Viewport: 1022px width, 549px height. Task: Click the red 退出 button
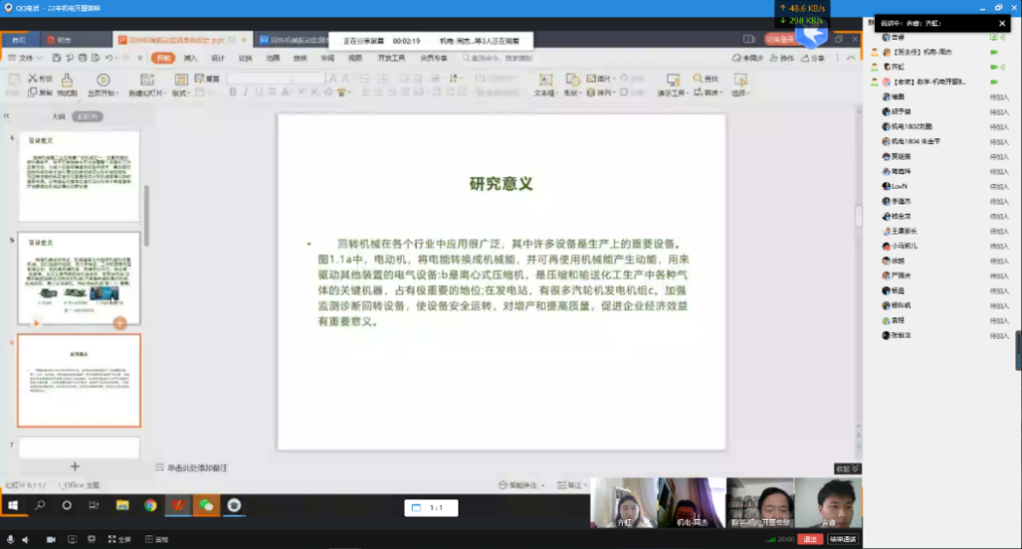pos(810,539)
